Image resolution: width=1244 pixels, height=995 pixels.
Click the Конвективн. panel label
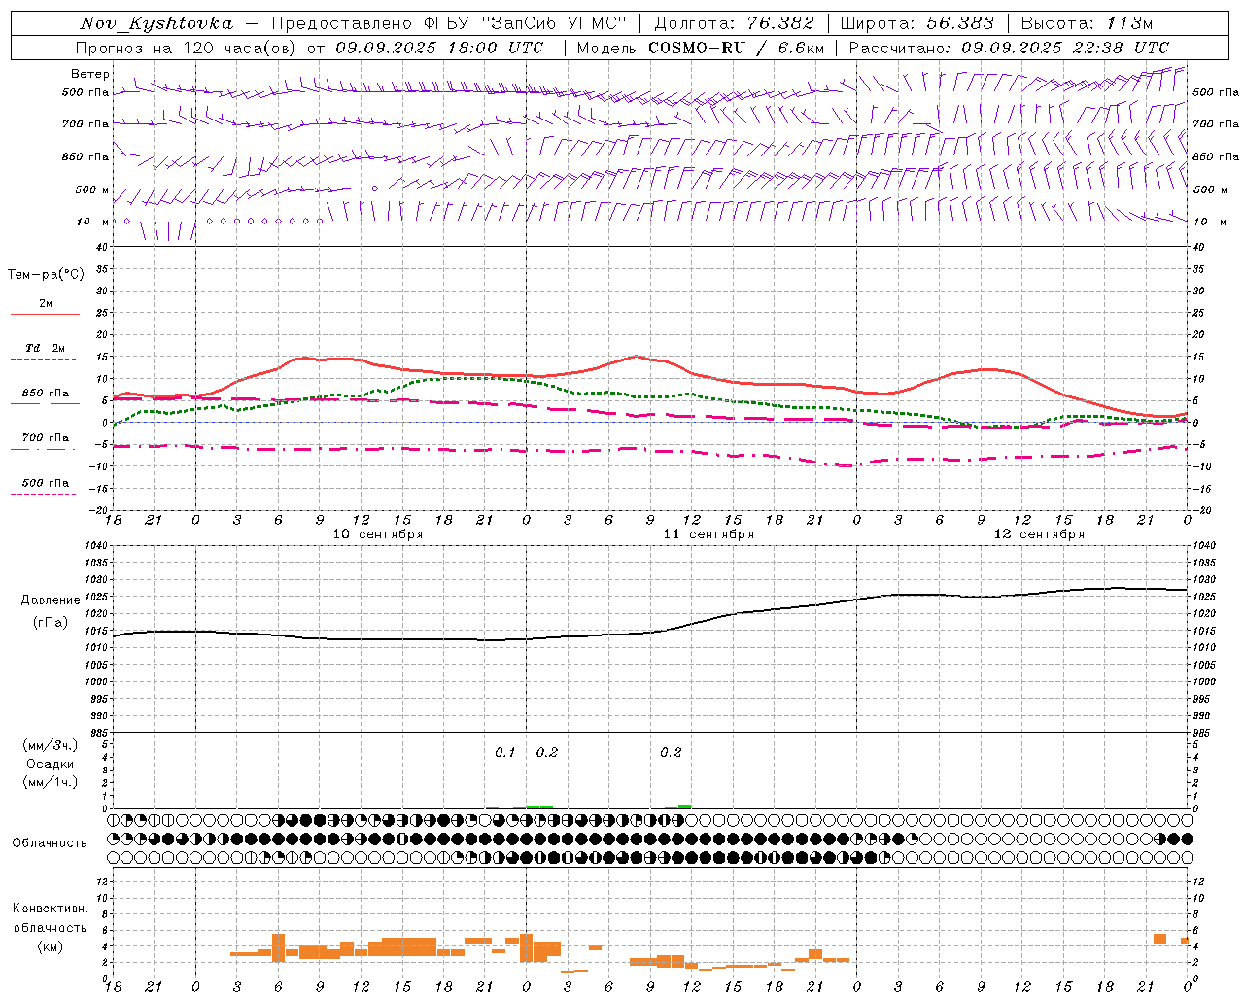point(50,909)
